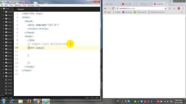186x104 pixels.
Task: Click Chrome profile user icon
Action: pos(171,1)
